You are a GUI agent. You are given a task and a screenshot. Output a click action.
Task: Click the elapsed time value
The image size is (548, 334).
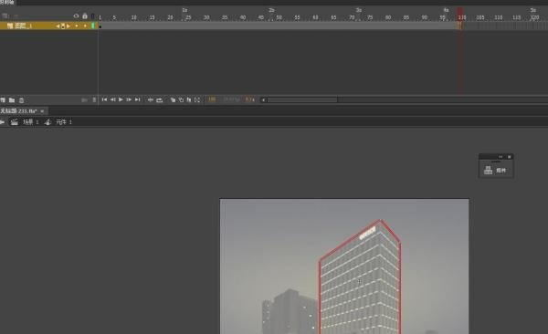pyautogui.click(x=249, y=99)
